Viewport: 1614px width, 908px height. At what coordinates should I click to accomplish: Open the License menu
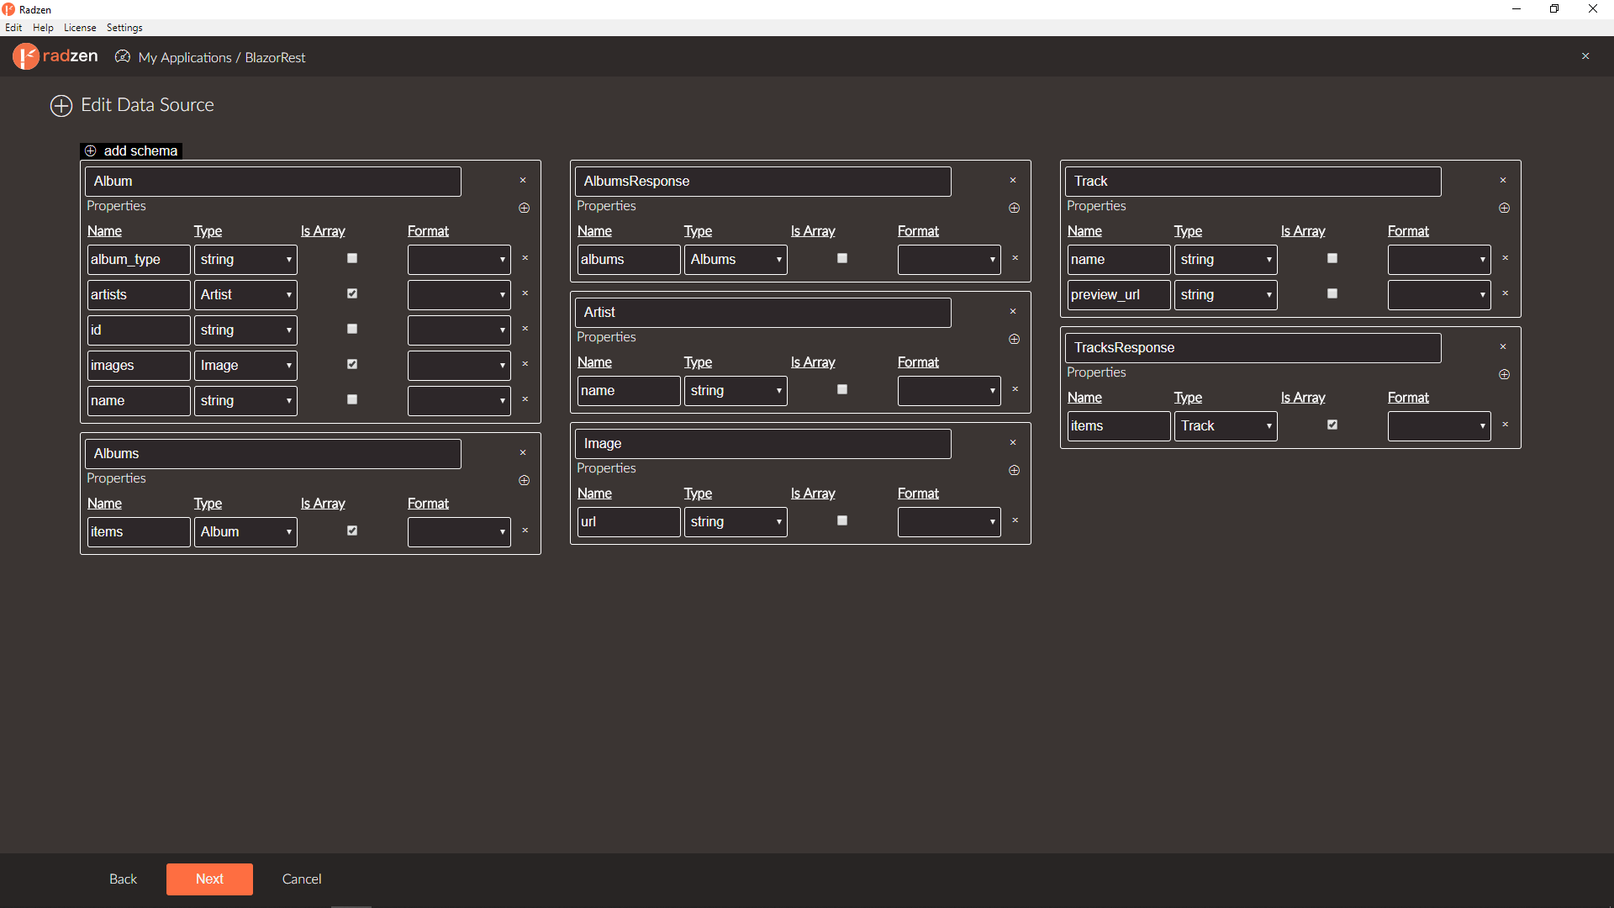pos(80,28)
